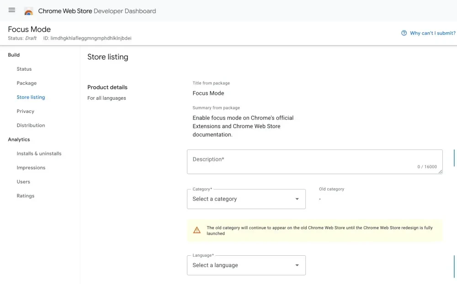Click the 'Store listing' page heading
The height and width of the screenshot is (284, 457).
point(108,57)
